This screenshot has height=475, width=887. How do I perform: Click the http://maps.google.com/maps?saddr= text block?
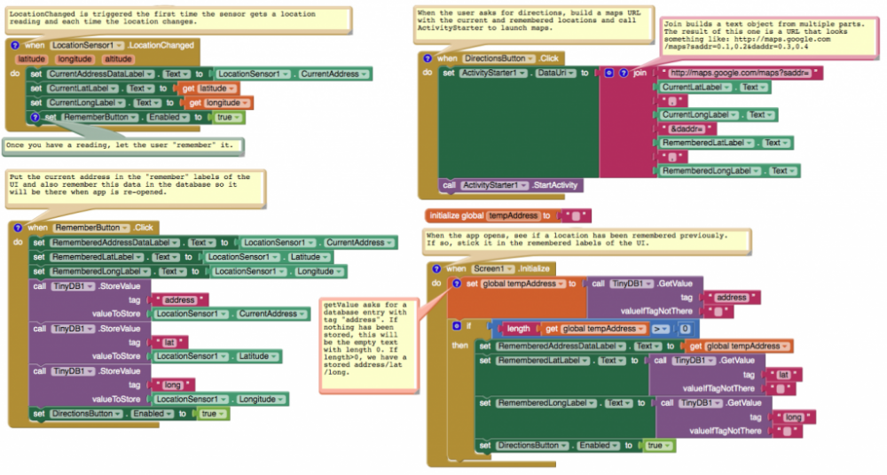click(x=740, y=73)
